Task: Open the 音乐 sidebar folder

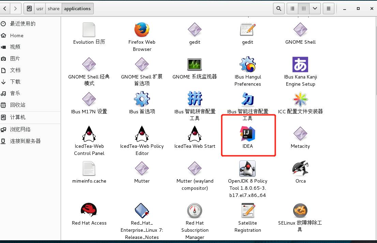Action: (x=30, y=93)
